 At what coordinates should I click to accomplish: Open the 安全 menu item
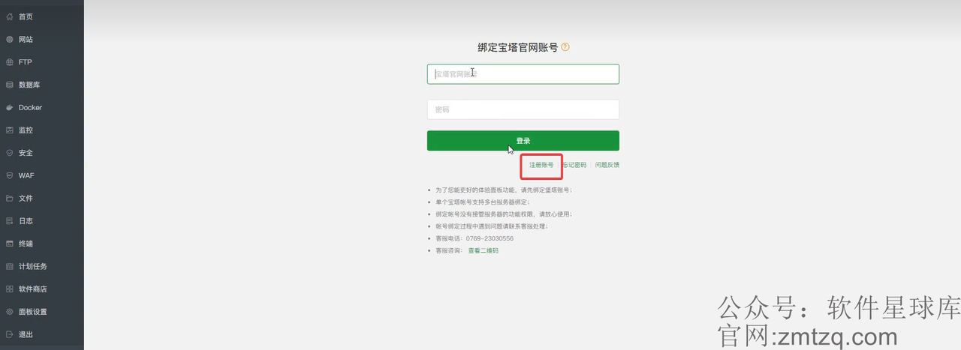[x=26, y=153]
